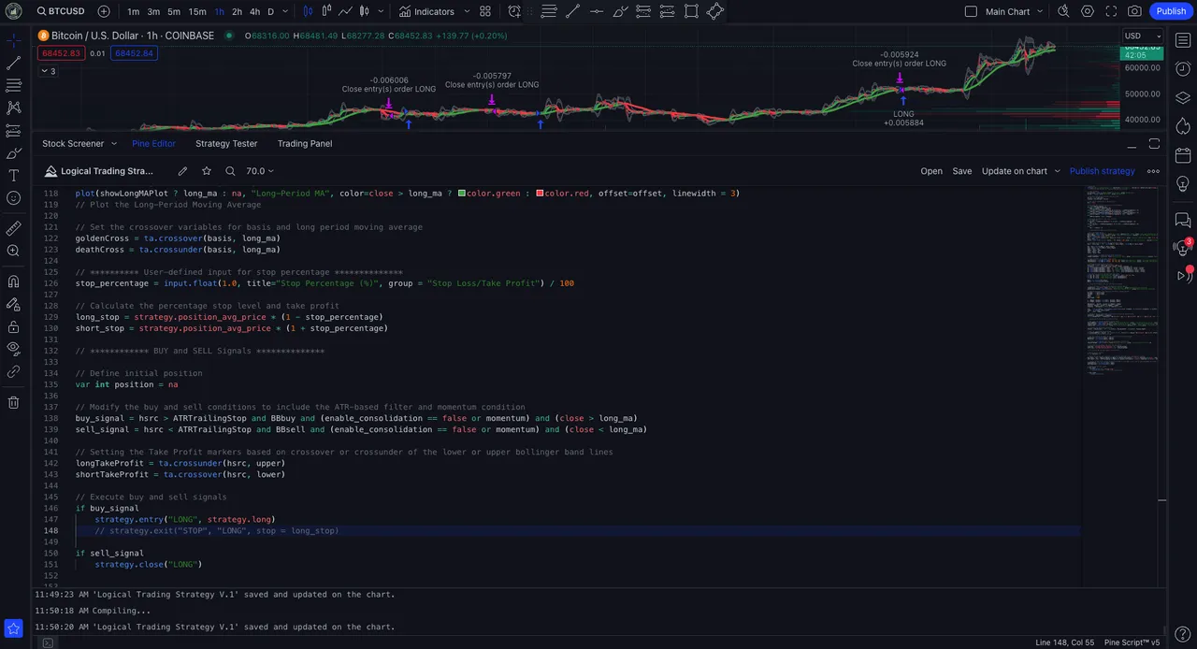Switch to the Strategy Tester tab
This screenshot has width=1197, height=649.
pos(226,143)
